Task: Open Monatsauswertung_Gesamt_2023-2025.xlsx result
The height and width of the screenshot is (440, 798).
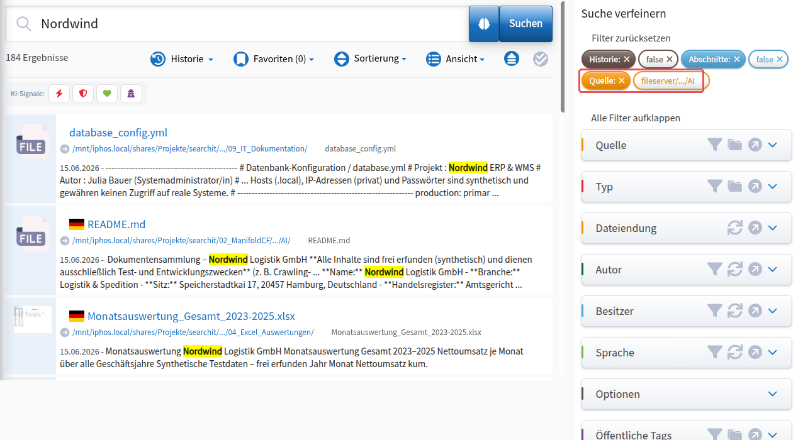Action: tap(191, 316)
